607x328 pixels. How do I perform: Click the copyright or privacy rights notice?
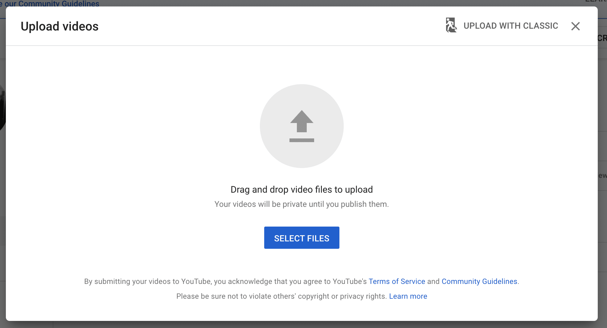pyautogui.click(x=281, y=296)
